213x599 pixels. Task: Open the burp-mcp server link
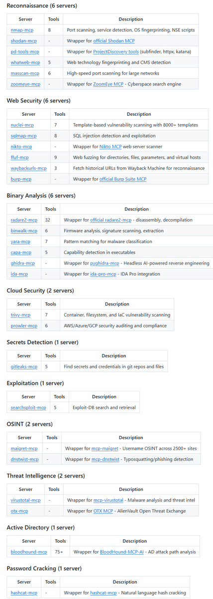(21, 179)
